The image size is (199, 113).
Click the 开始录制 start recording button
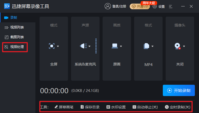point(179,90)
